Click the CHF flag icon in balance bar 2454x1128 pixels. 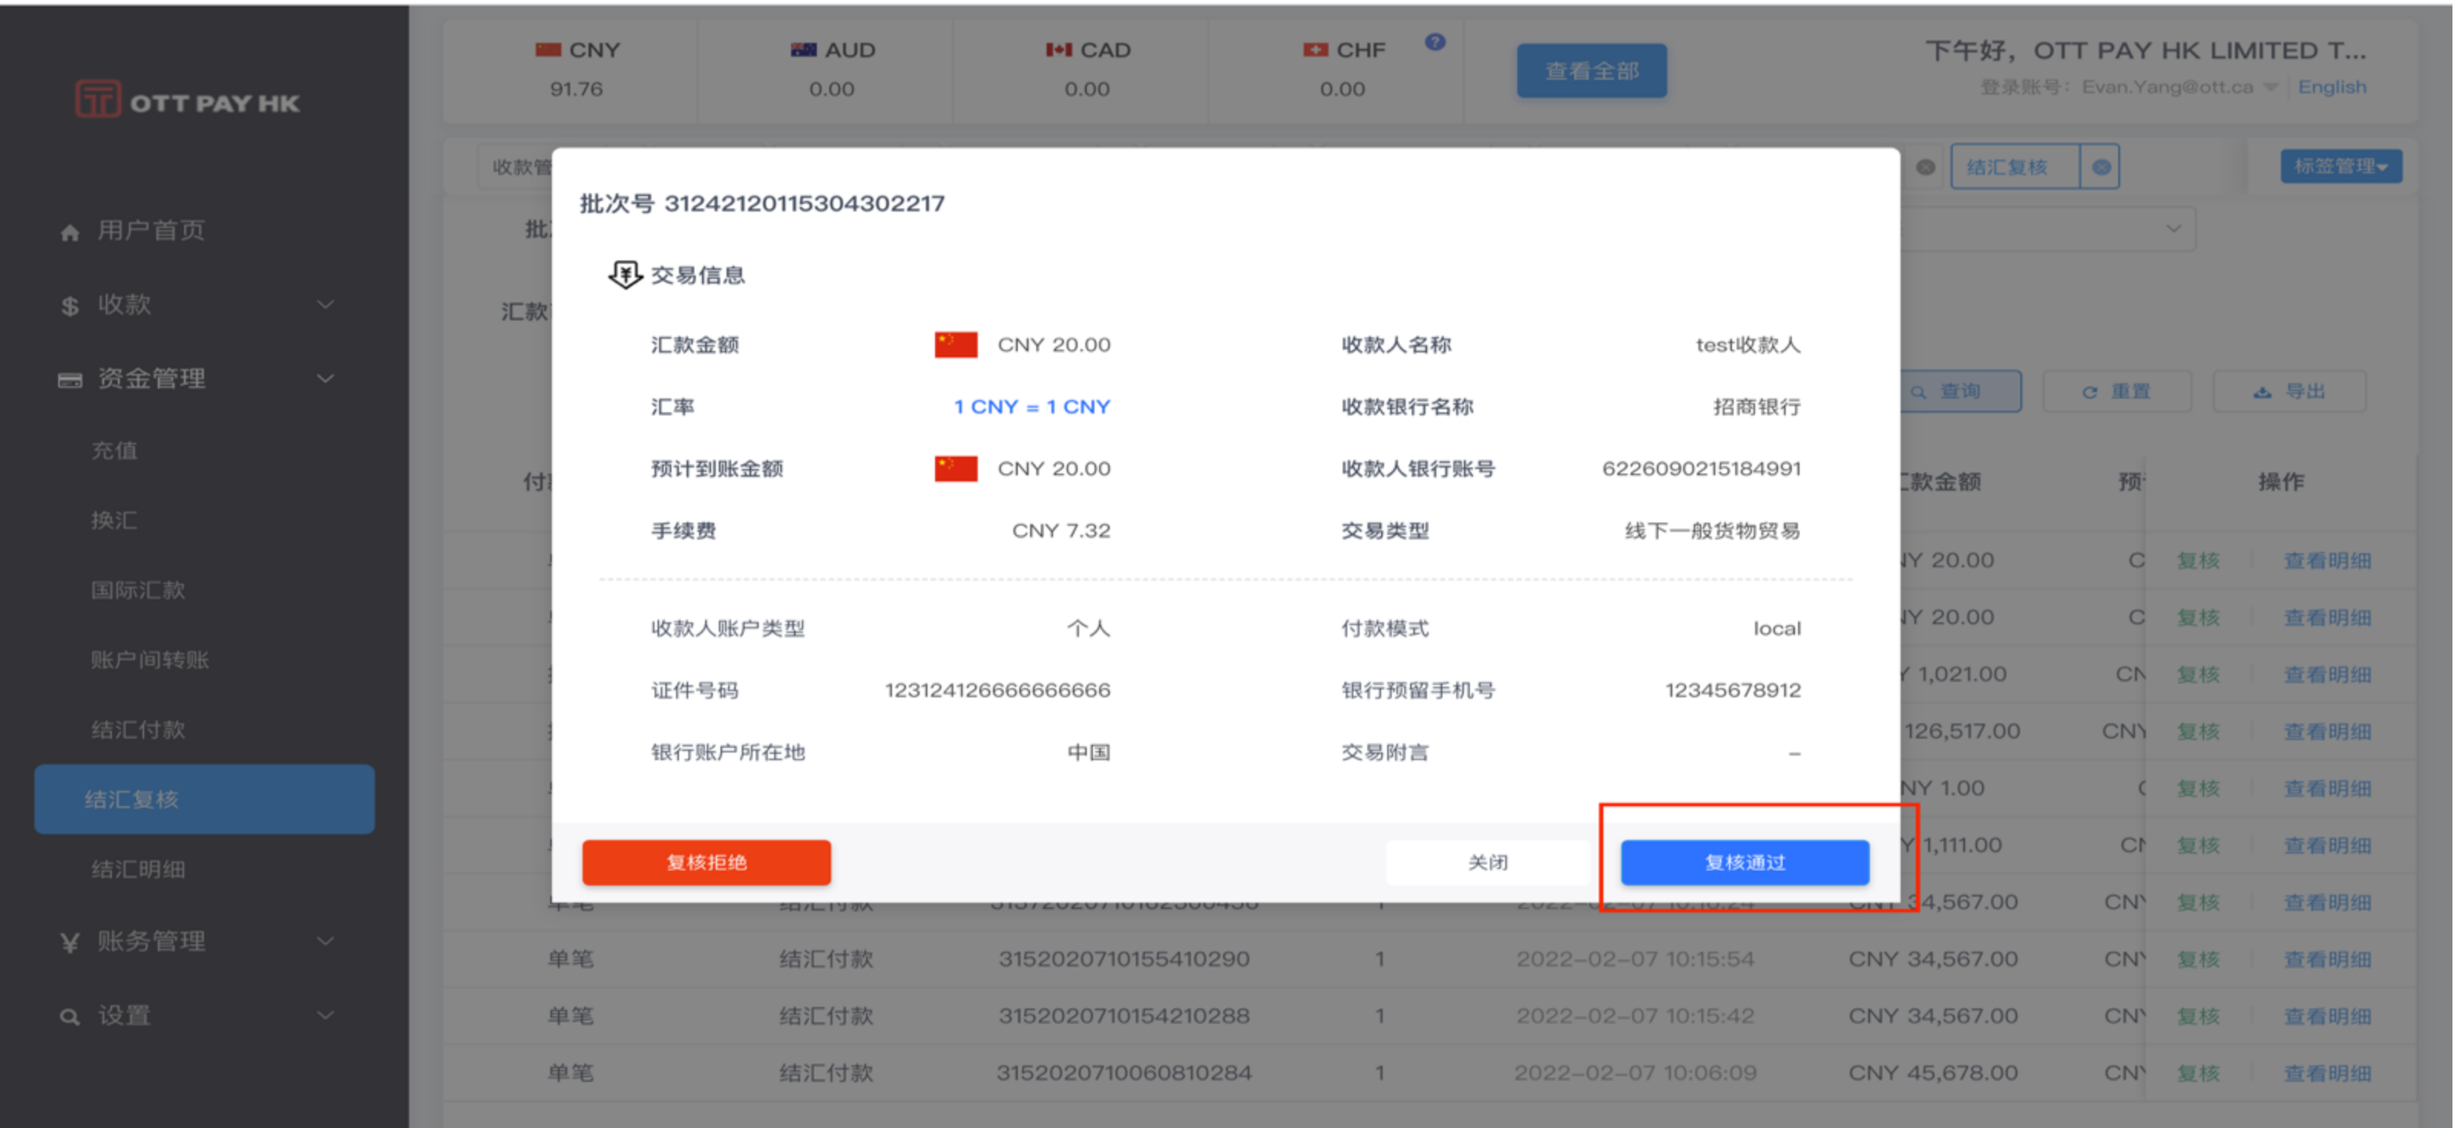pyautogui.click(x=1316, y=50)
